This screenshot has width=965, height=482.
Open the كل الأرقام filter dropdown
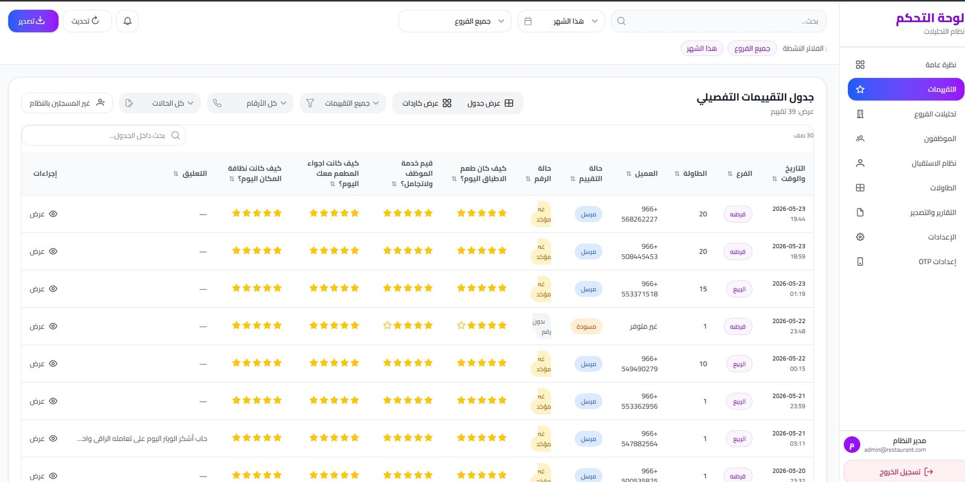250,103
